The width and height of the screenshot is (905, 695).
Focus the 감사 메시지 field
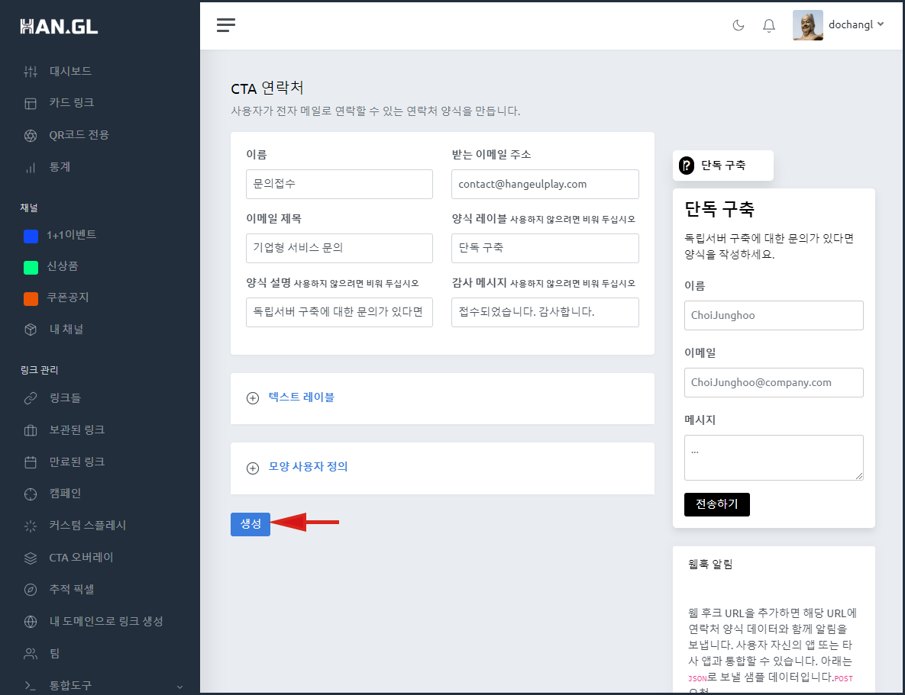coord(545,312)
